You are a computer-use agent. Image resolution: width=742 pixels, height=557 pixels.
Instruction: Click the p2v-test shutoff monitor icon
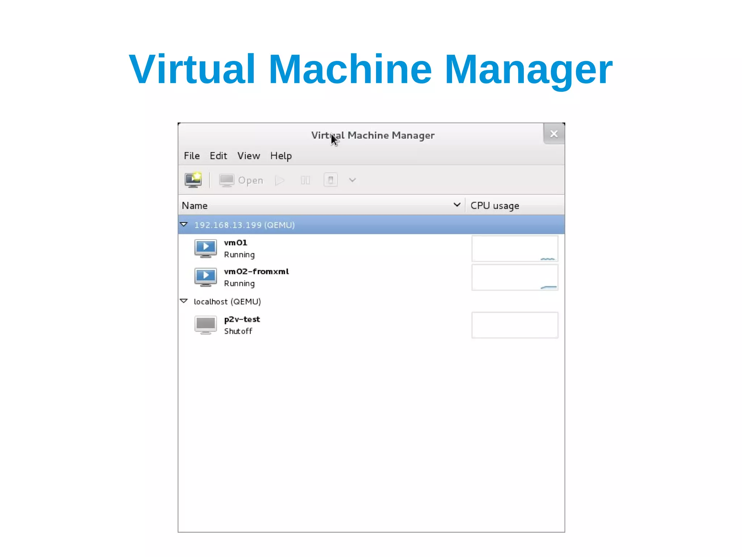point(206,325)
